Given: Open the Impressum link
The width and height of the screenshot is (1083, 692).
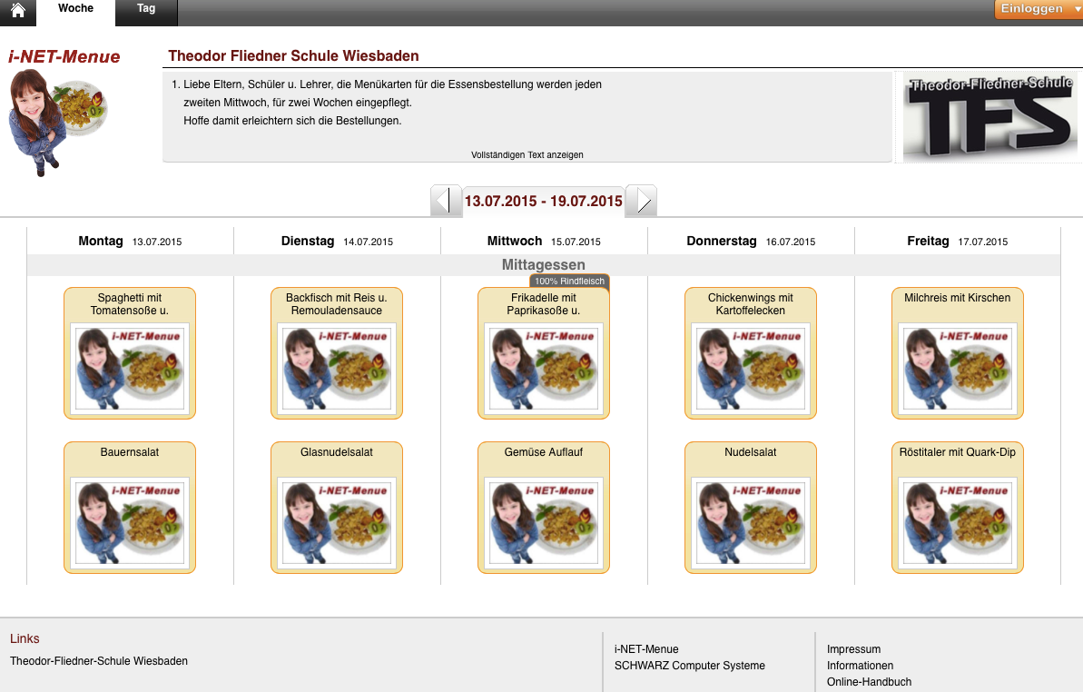Looking at the screenshot, I should point(853,649).
